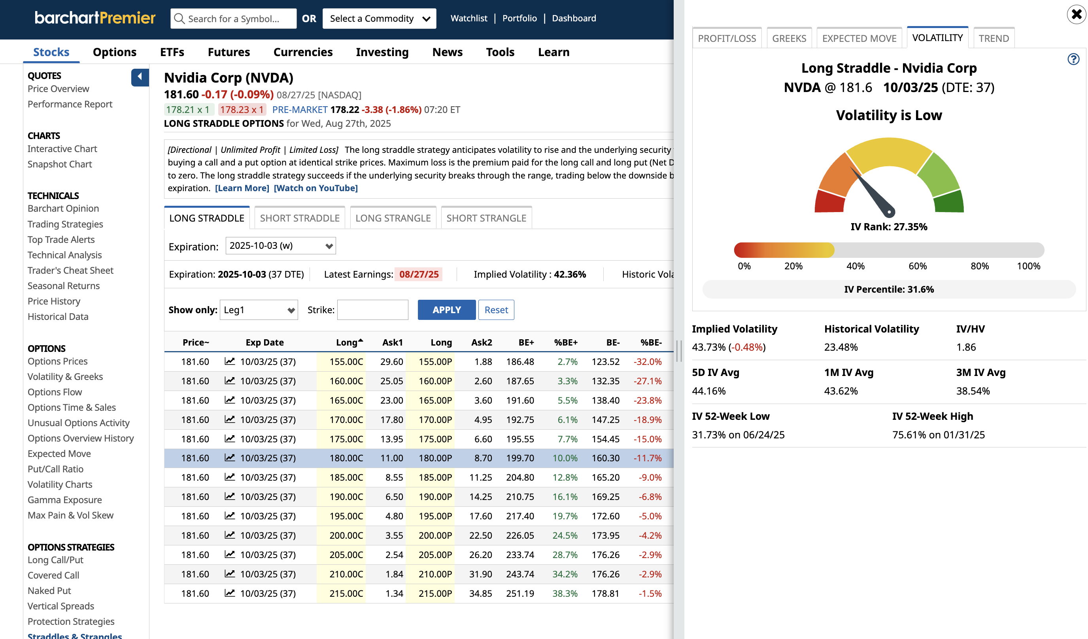Collapse the left sidebar arrow button
The height and width of the screenshot is (639, 1088).
pyautogui.click(x=140, y=77)
